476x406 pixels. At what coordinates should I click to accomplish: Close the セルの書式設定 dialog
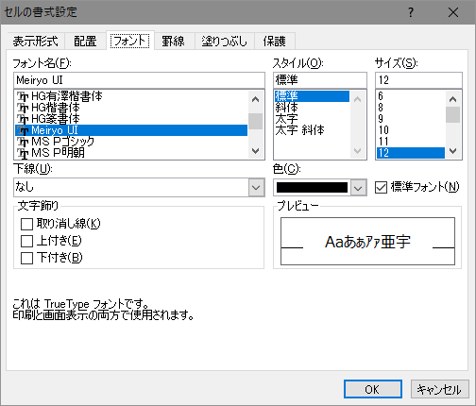[x=453, y=12]
